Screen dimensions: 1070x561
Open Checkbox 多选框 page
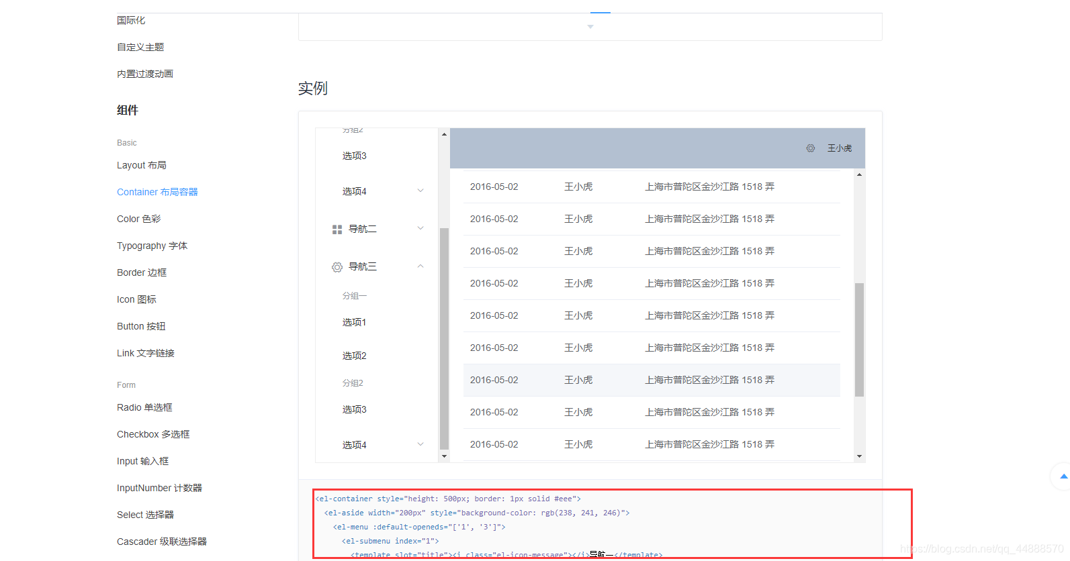[x=153, y=434]
